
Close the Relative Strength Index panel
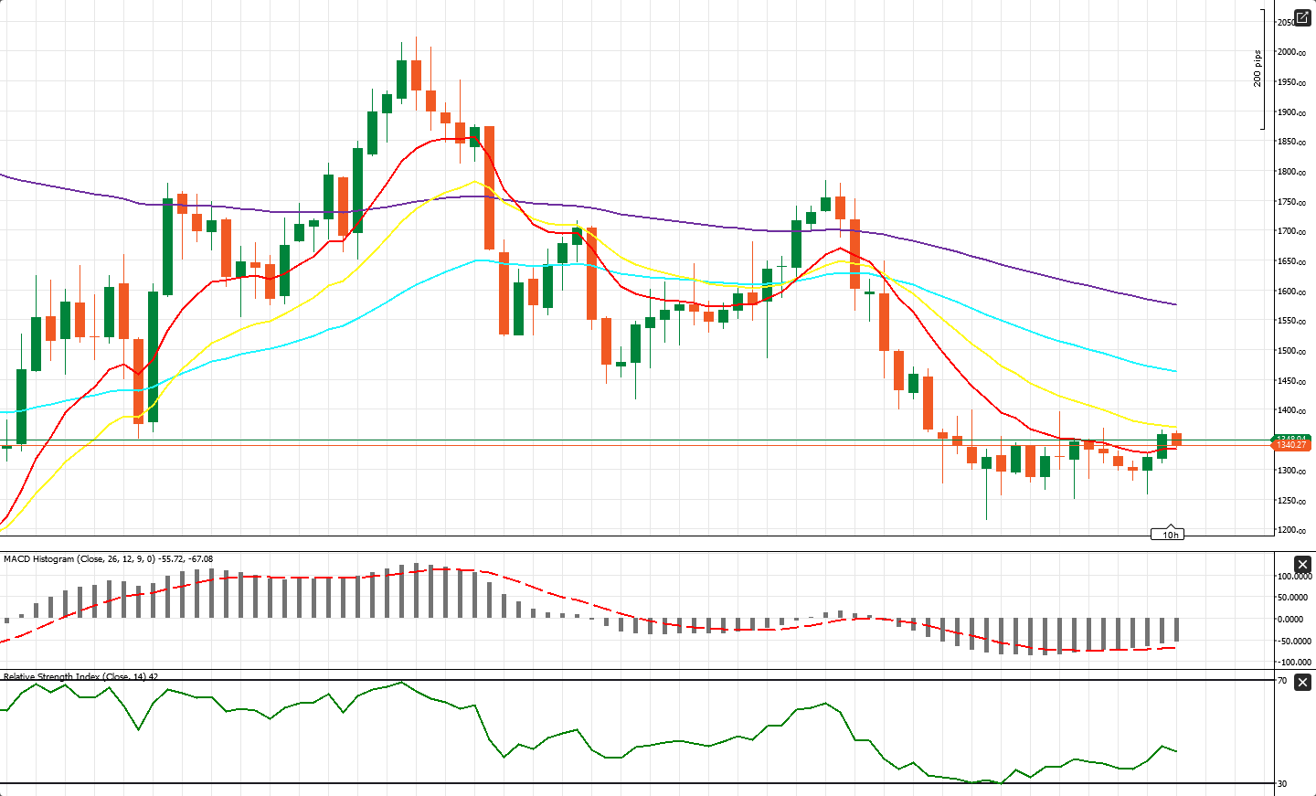tap(1303, 682)
